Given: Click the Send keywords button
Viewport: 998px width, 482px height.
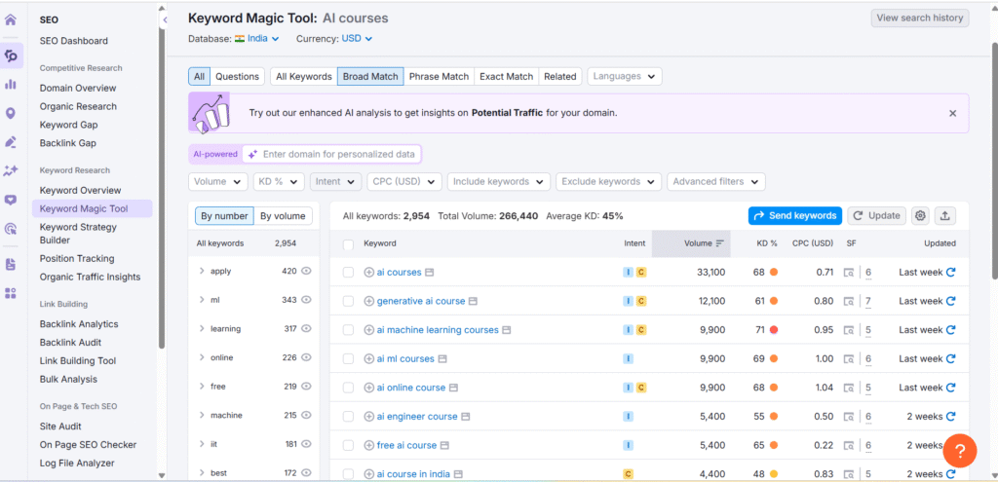Looking at the screenshot, I should pyautogui.click(x=795, y=215).
